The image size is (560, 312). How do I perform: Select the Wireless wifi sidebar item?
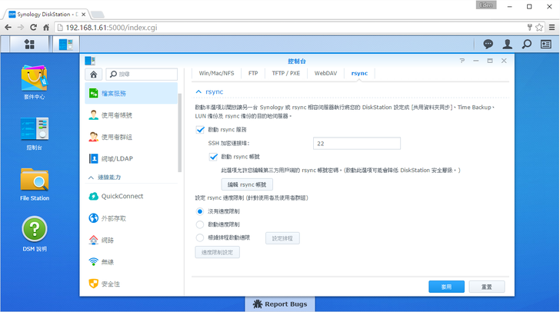[x=131, y=262]
